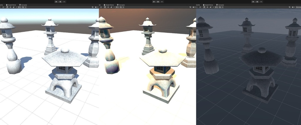Toggle scene lighting bulb in dark night toolbar
The height and width of the screenshot is (125, 301).
(204, 7)
